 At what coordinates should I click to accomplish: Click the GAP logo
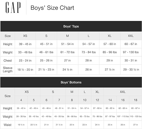coord(13,8)
